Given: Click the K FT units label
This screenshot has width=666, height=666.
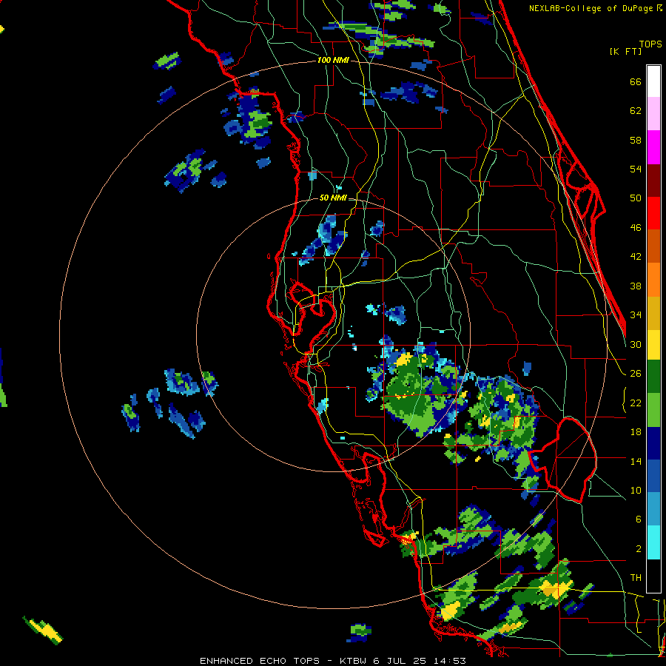Looking at the screenshot, I should click(626, 51).
